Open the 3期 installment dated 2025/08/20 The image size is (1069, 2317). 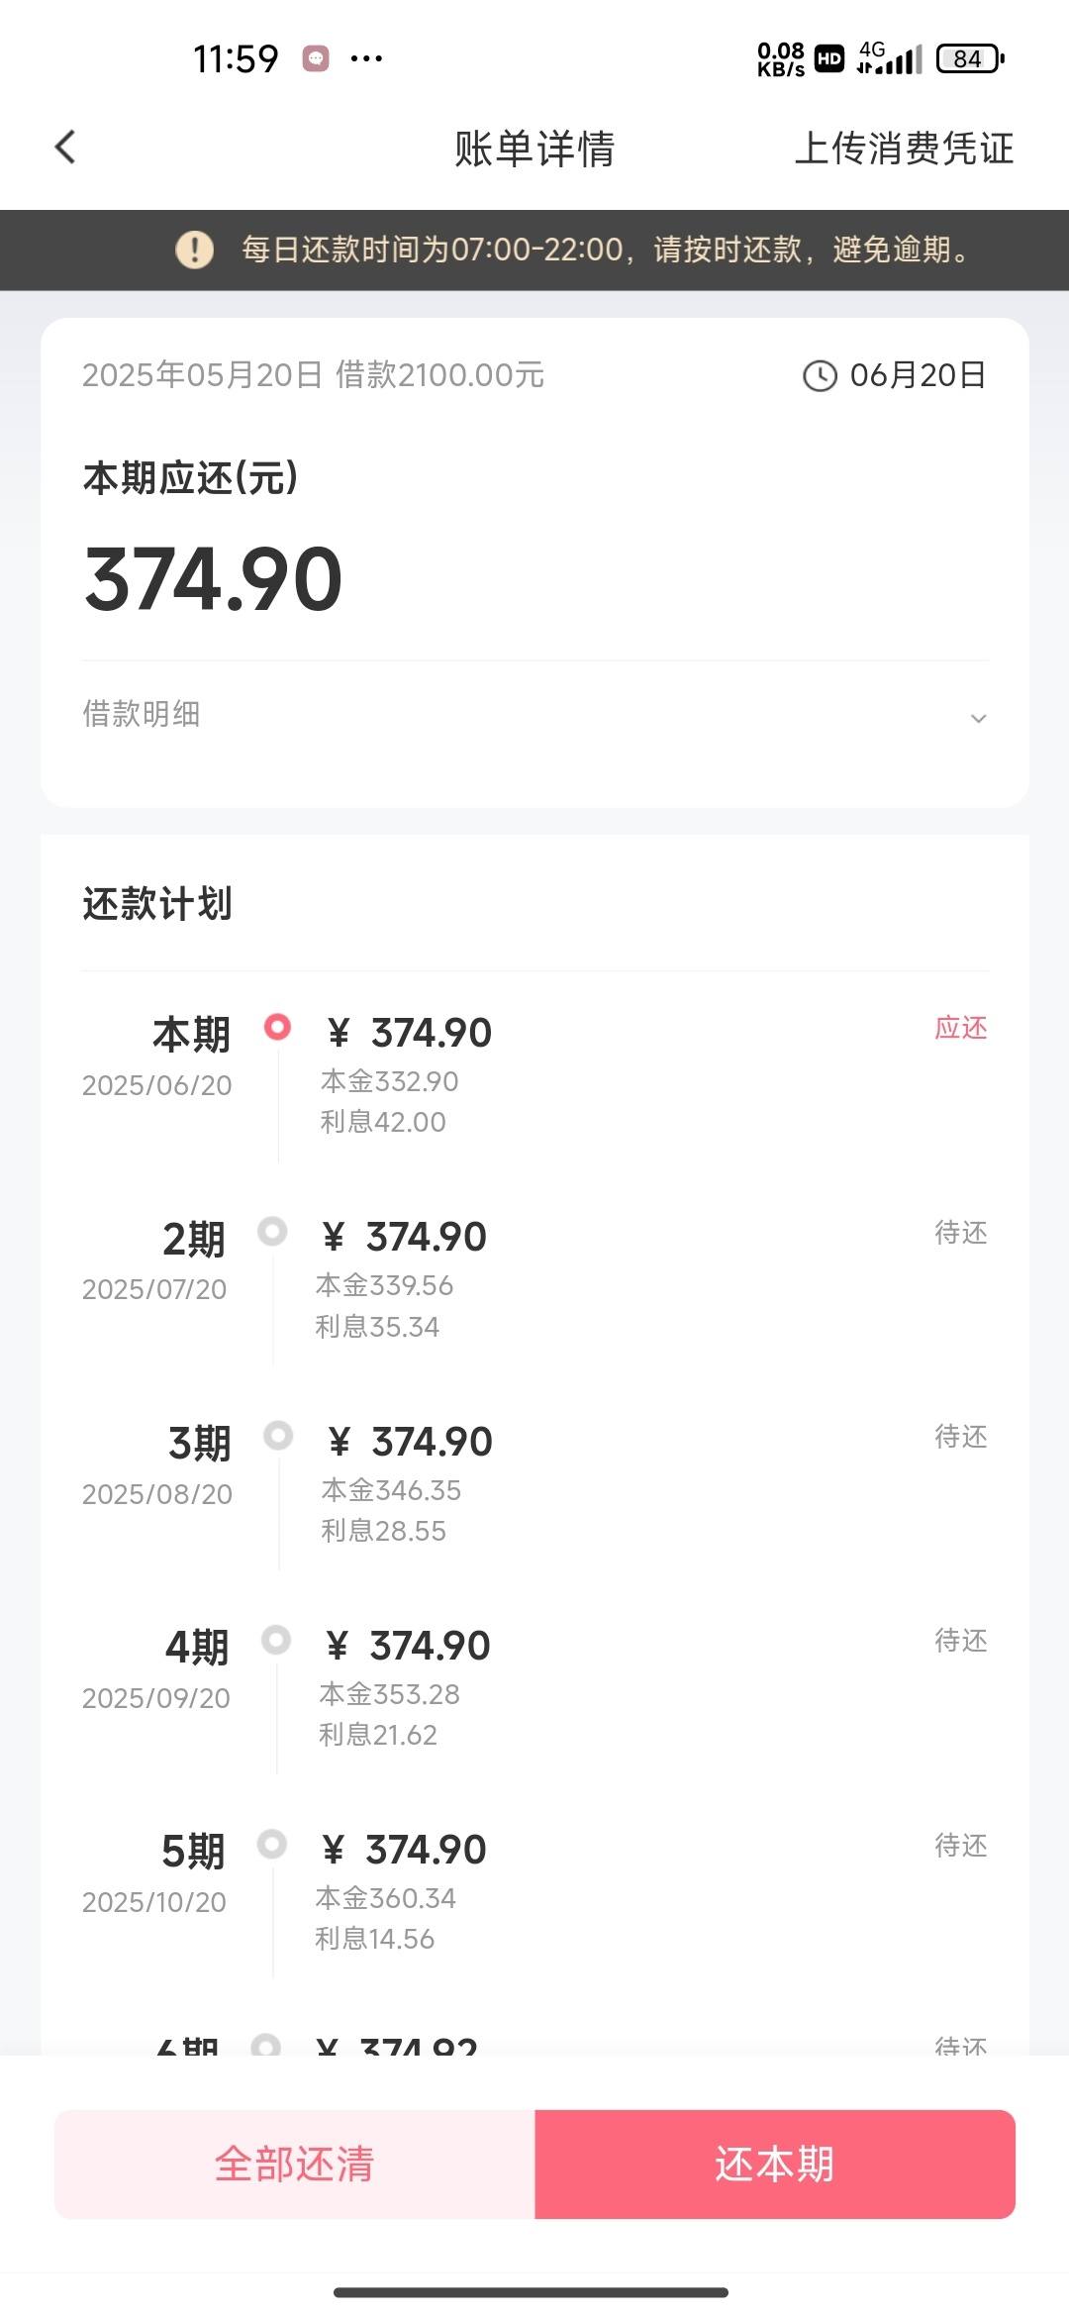(534, 1482)
